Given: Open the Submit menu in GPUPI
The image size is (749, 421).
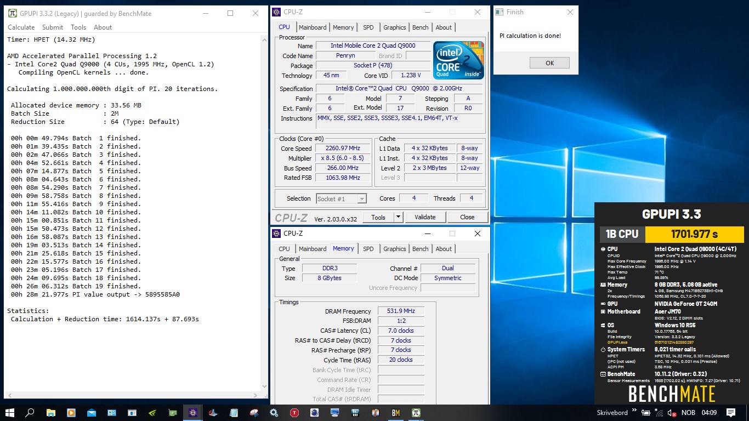Looking at the screenshot, I should (x=52, y=27).
